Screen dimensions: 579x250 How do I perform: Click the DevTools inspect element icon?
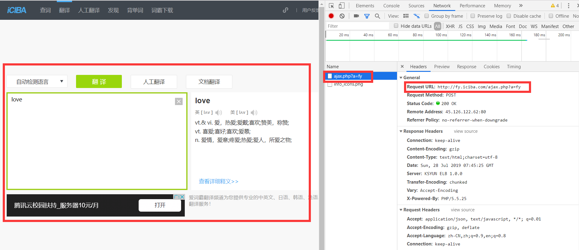[x=331, y=5]
